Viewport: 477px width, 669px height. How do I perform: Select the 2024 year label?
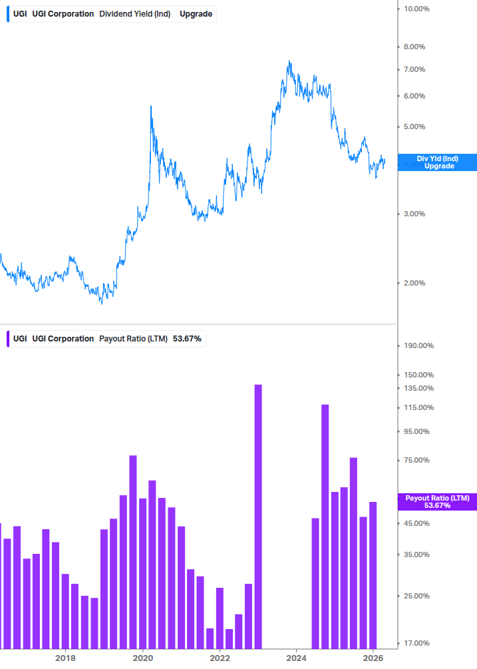click(297, 658)
